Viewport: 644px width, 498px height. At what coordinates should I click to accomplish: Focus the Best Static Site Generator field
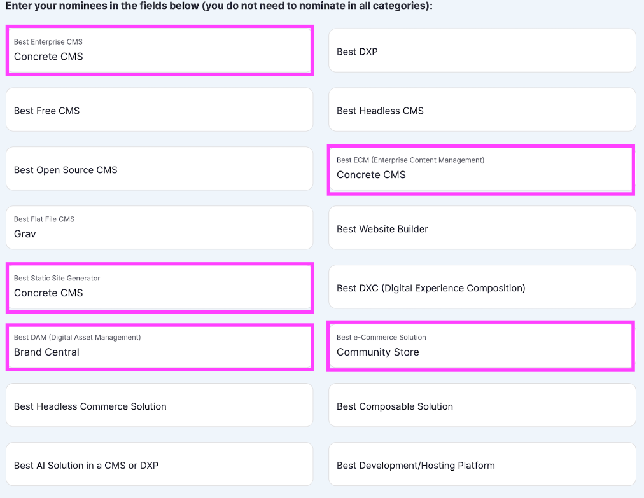click(x=159, y=287)
